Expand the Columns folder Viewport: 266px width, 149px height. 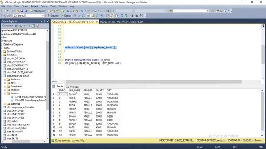click(5, 79)
